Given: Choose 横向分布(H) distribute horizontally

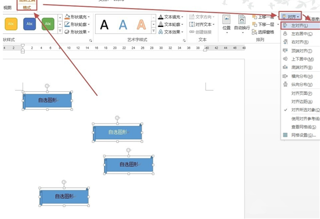Looking at the screenshot, I should [x=300, y=76].
